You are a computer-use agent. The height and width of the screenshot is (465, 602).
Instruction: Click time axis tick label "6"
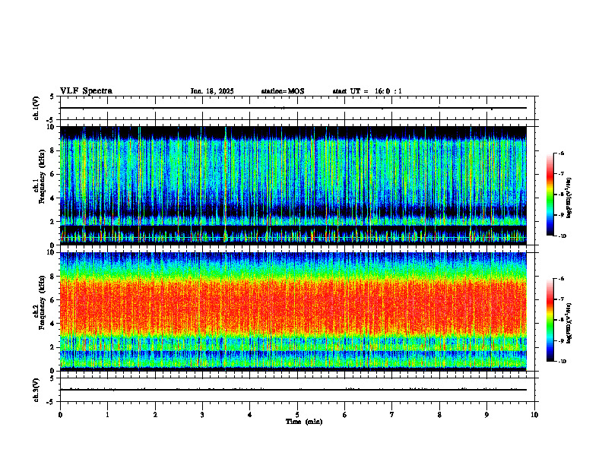point(345,415)
